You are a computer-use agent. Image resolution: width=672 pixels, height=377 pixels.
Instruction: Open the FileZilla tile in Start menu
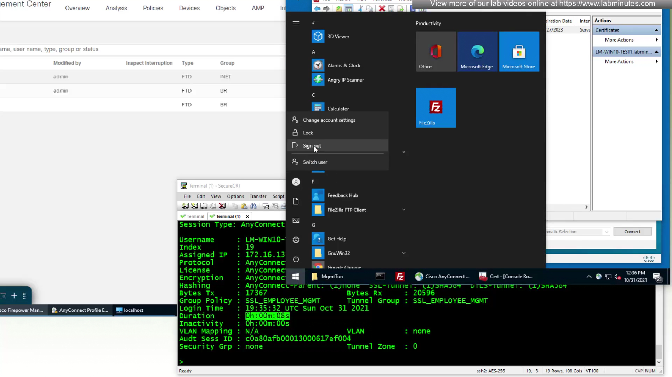click(436, 107)
